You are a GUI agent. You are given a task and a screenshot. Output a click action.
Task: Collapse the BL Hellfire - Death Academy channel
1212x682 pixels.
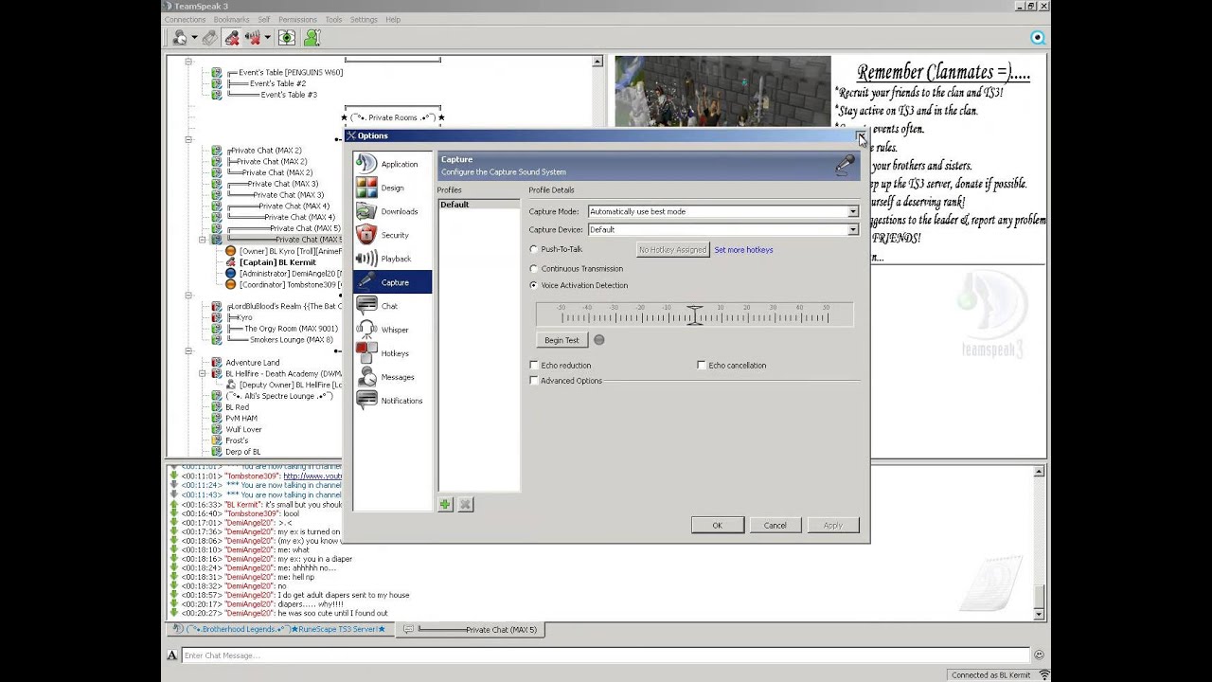(x=203, y=374)
